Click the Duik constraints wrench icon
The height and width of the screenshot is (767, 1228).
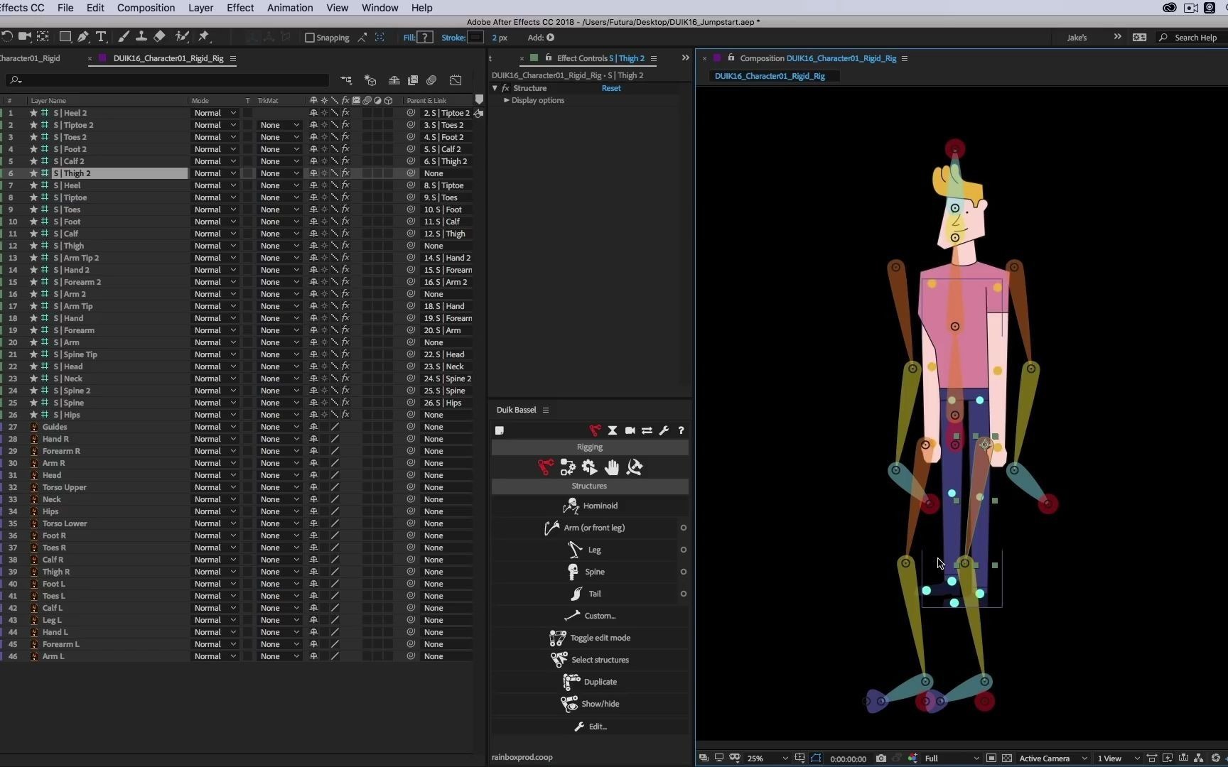click(664, 430)
